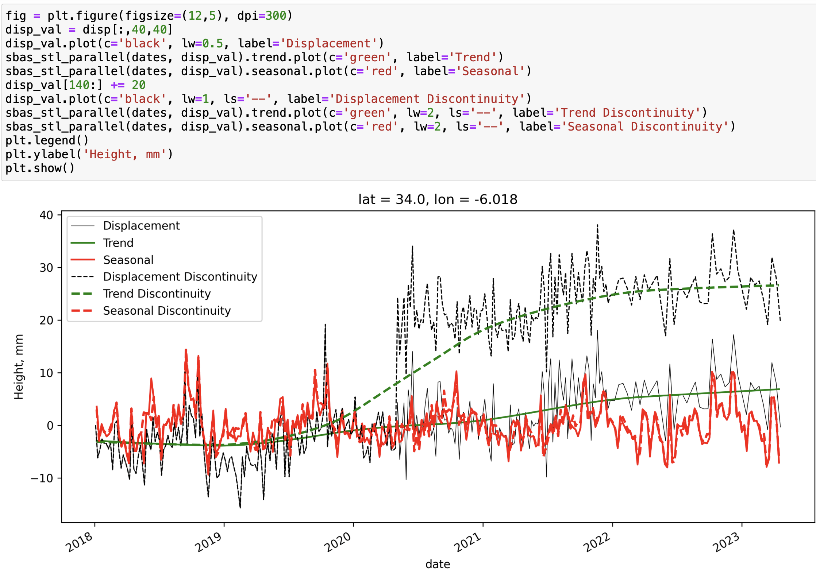Click the plt.ylabel('Height, mm') code line
816x574 pixels.
[x=89, y=154]
